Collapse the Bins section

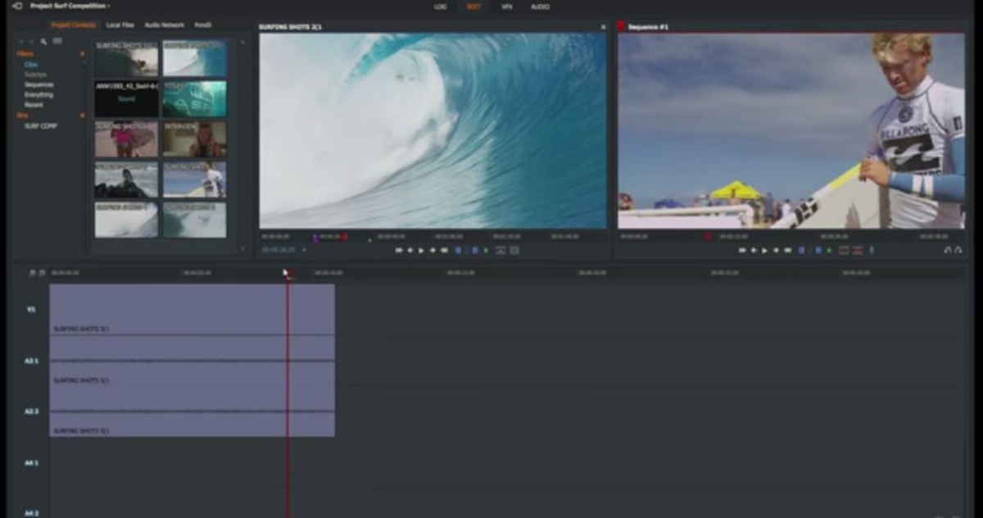[82, 116]
